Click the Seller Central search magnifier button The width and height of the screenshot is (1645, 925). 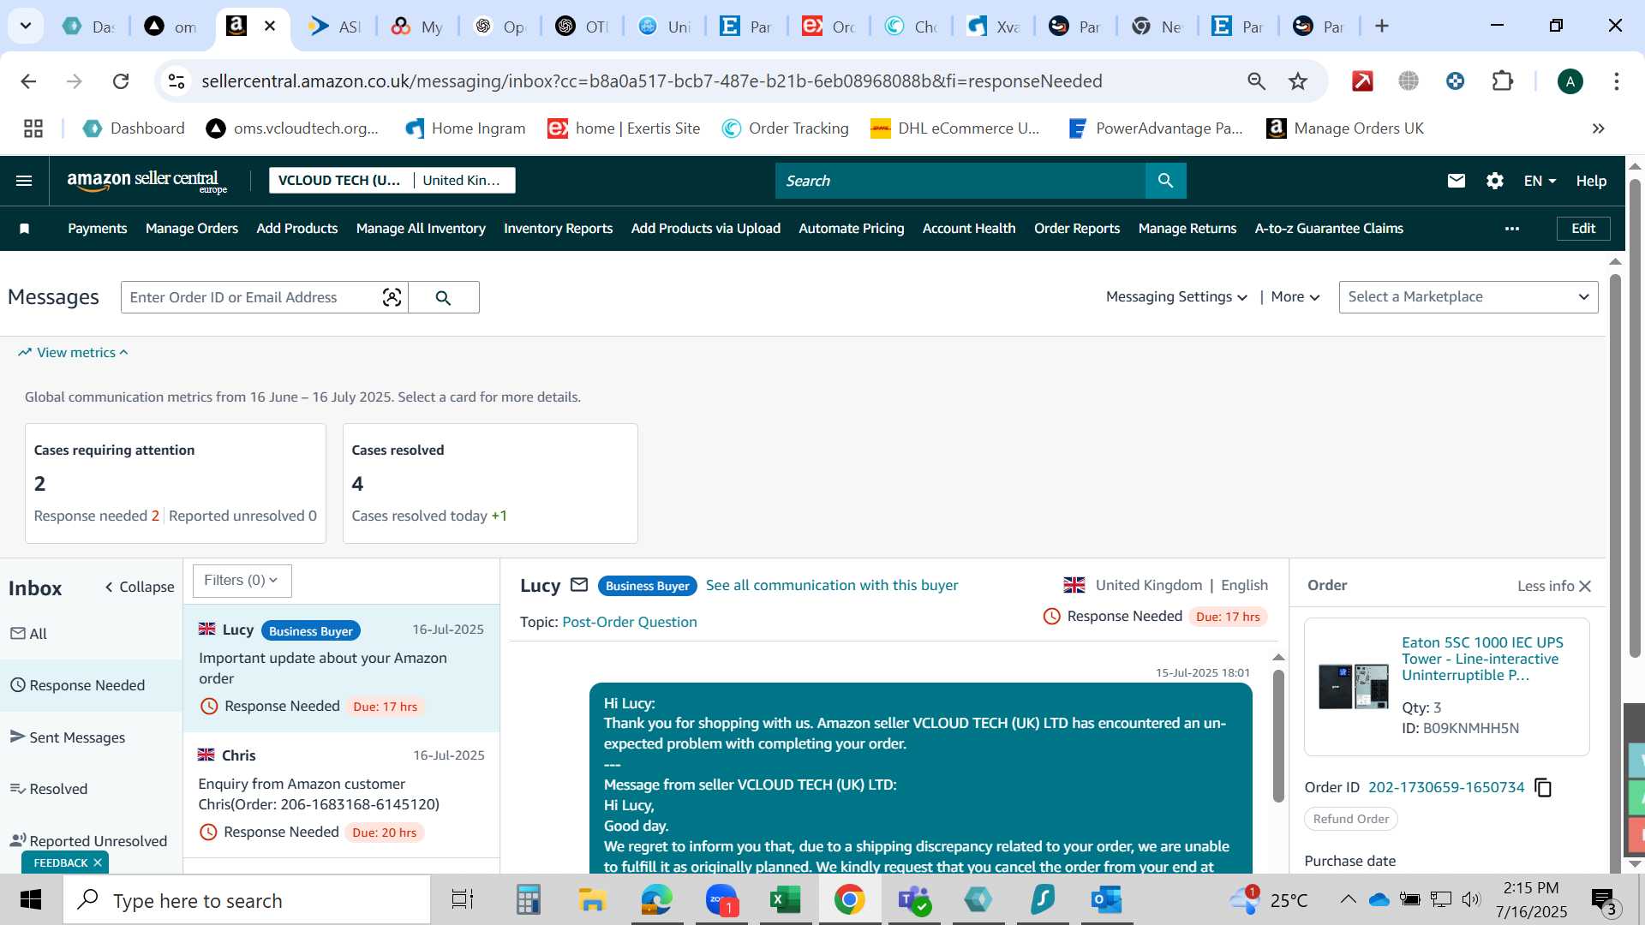(1165, 181)
